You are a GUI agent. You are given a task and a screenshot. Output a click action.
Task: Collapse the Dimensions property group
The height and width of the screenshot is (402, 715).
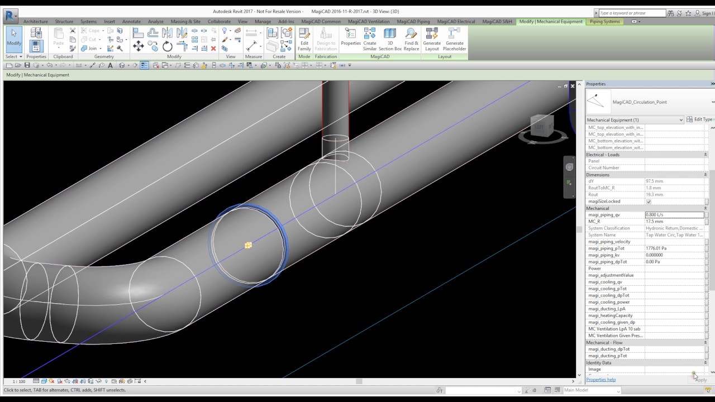click(x=705, y=175)
